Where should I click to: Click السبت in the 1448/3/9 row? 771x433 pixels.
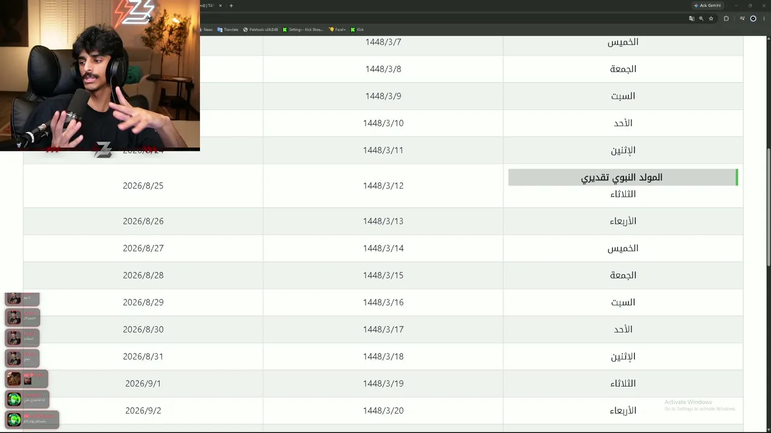(x=623, y=96)
